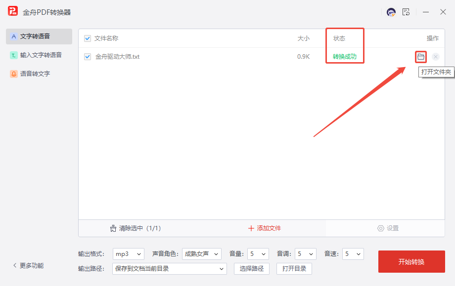Close the 金舟PDF转换器 window
This screenshot has width=455, height=286.
pos(443,12)
